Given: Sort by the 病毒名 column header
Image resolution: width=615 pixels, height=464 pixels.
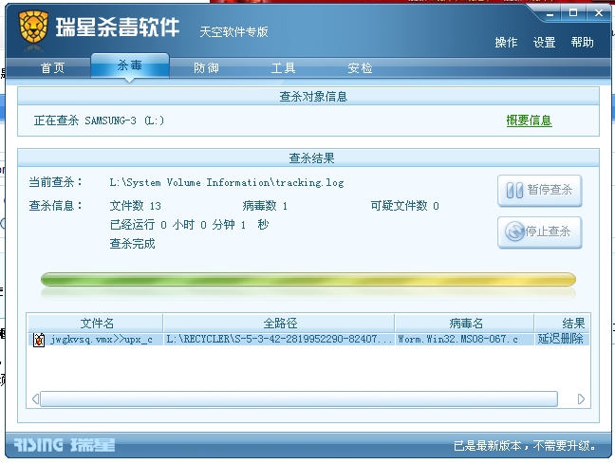Looking at the screenshot, I should click(464, 324).
